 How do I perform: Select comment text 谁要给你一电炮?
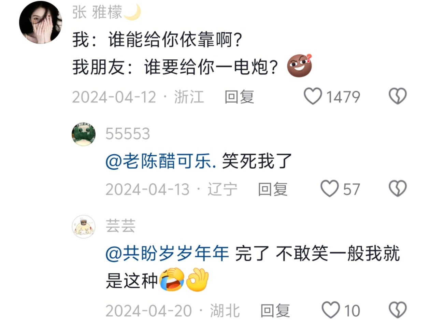click(x=211, y=67)
